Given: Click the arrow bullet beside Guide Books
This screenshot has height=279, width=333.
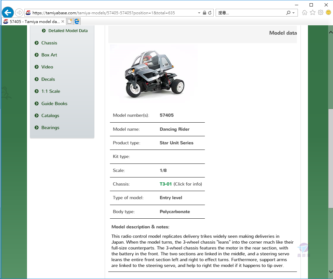Looking at the screenshot, I should click(x=37, y=103).
